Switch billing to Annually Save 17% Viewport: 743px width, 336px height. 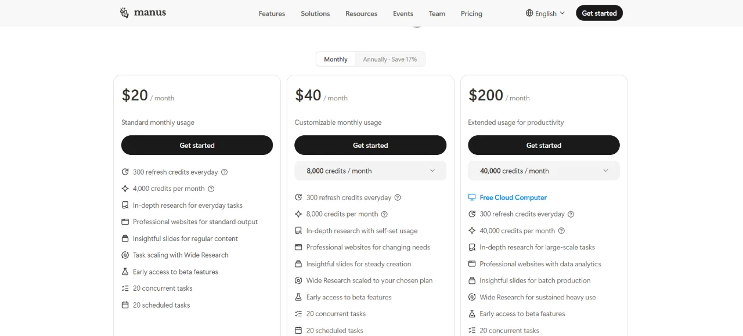click(390, 59)
